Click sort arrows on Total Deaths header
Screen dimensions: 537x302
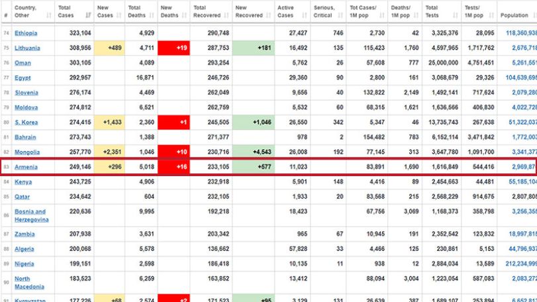click(152, 15)
